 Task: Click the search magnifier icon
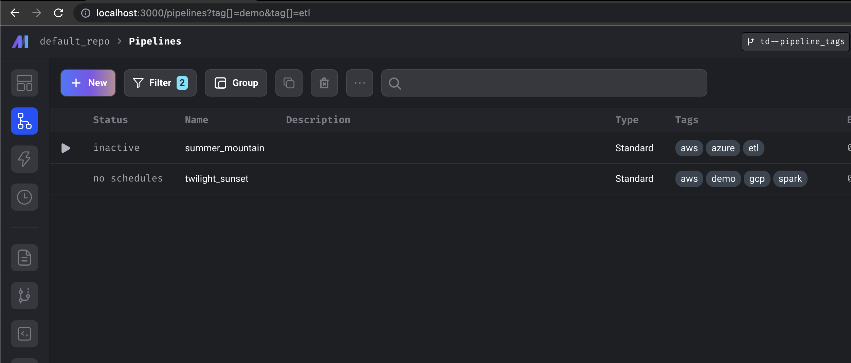[x=395, y=83]
